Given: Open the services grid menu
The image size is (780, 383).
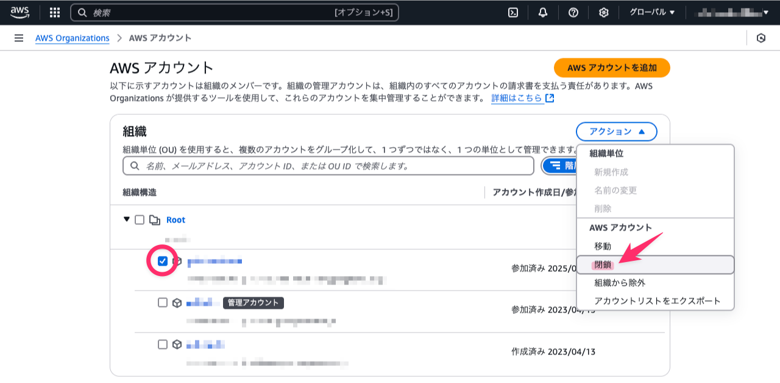Looking at the screenshot, I should pyautogui.click(x=55, y=12).
